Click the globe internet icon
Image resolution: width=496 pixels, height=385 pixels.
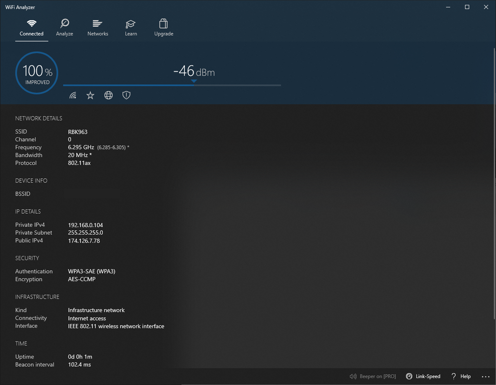coord(109,95)
